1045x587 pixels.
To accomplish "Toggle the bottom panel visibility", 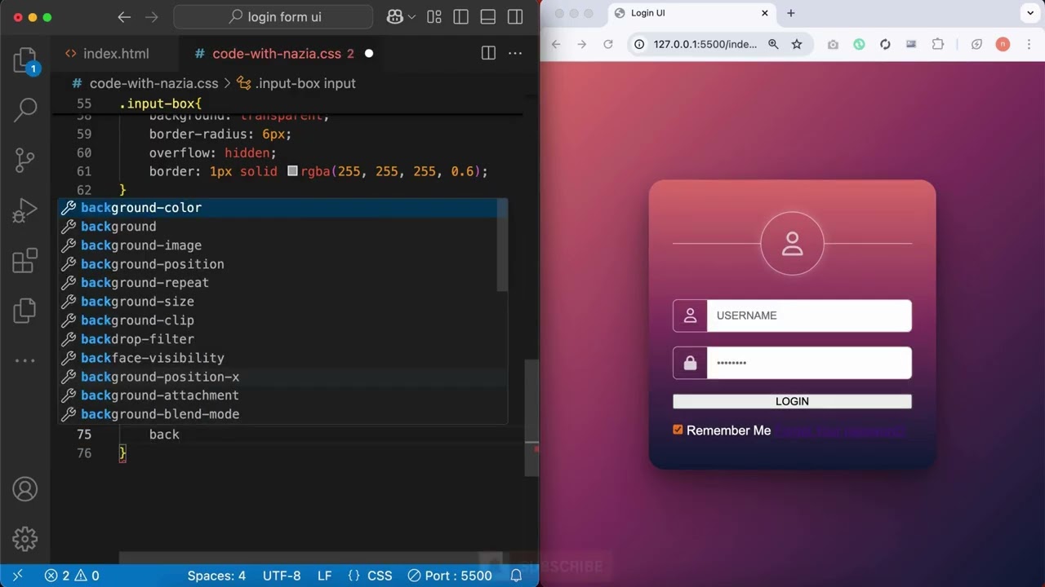I will 488,17.
